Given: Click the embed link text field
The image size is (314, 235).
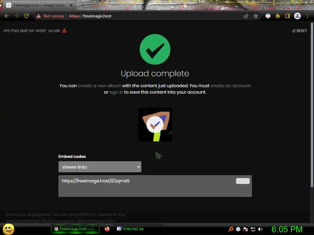Looking at the screenshot, I should pyautogui.click(x=155, y=186).
